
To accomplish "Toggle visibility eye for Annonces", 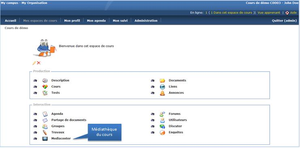I will pyautogui.click(x=153, y=93).
